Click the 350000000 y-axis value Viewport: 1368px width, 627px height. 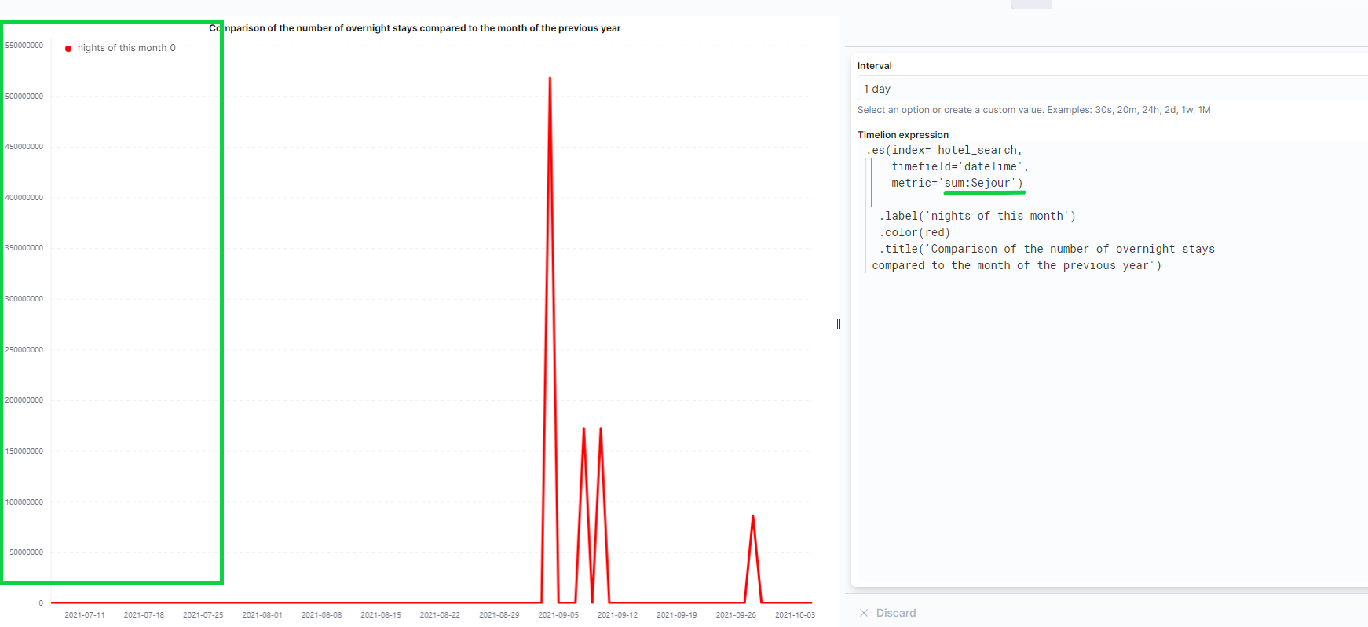point(24,248)
